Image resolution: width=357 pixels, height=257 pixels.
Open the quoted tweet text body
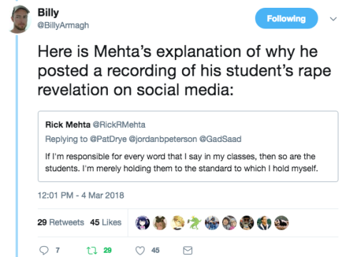181,163
